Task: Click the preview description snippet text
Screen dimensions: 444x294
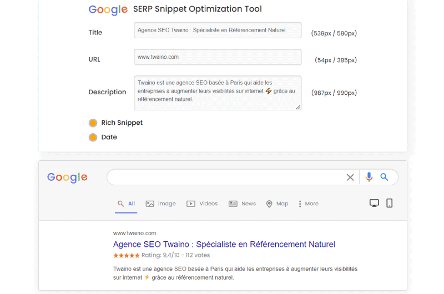Action: click(x=235, y=273)
